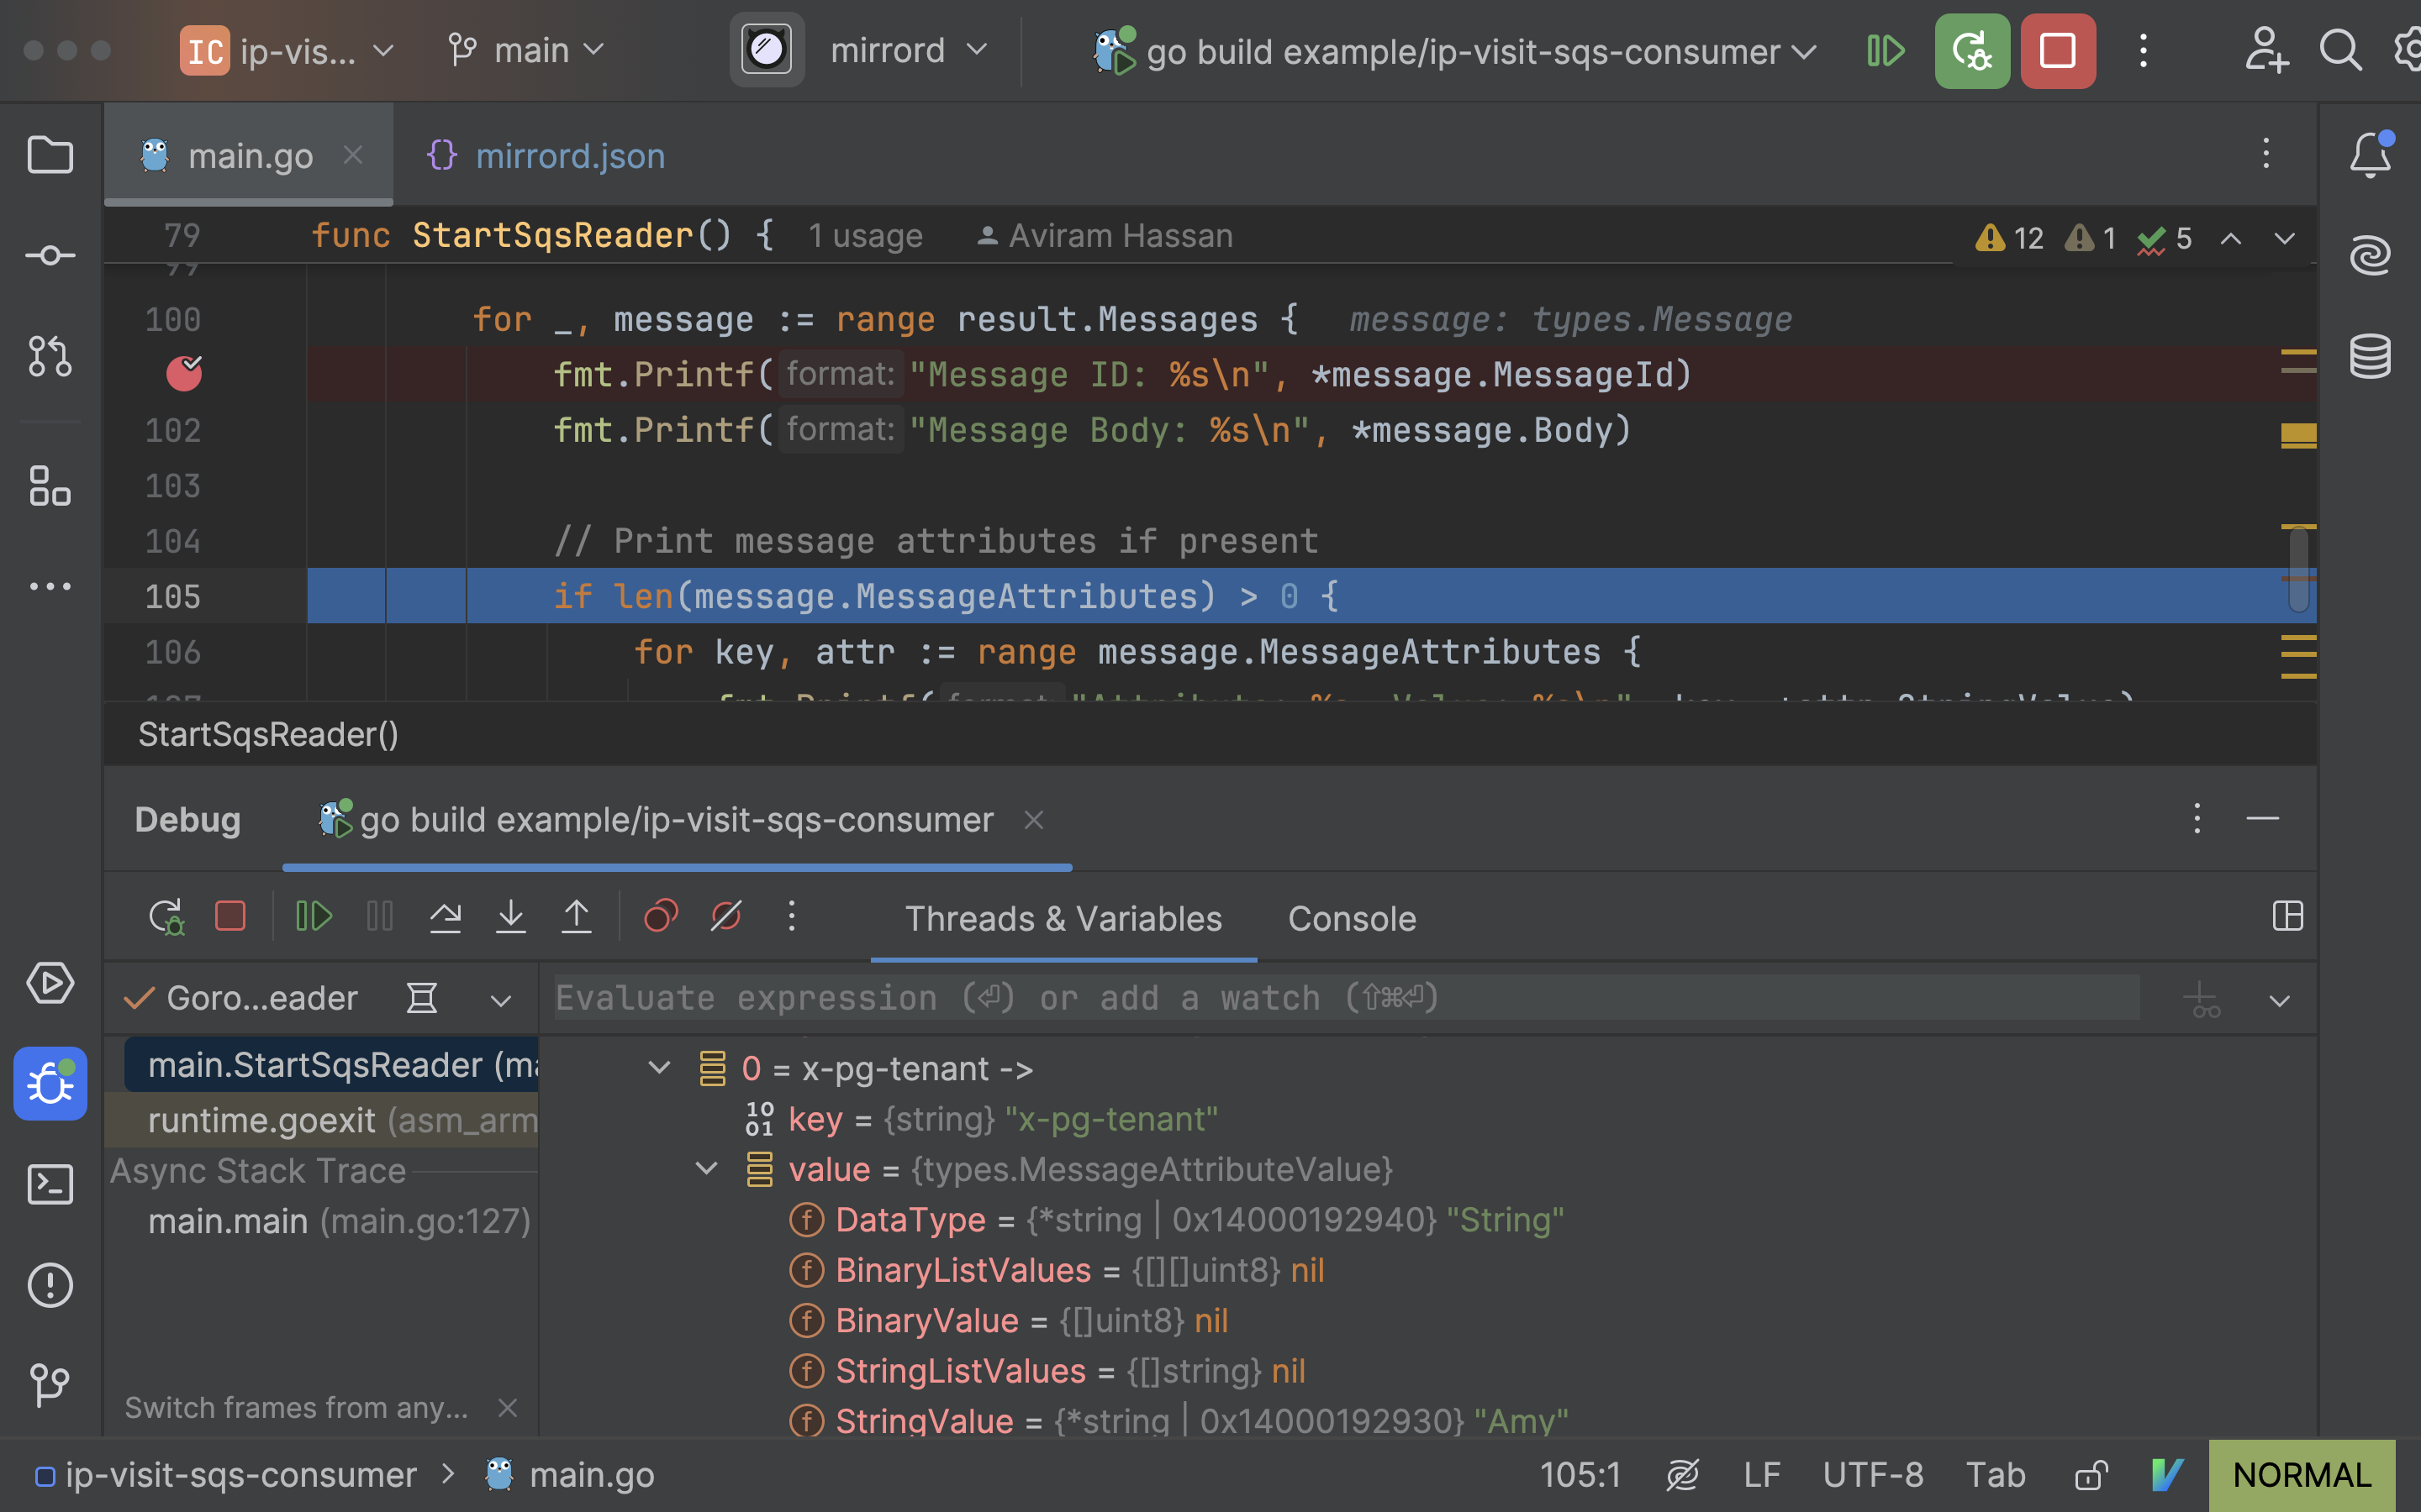The width and height of the screenshot is (2421, 1512).
Task: Toggle the line 101 breakpoint marker
Action: 184,374
